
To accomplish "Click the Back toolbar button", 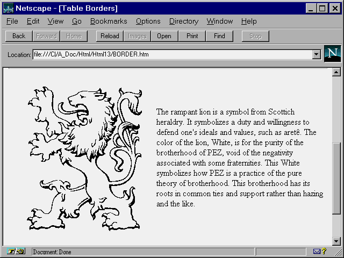I will tap(19, 36).
